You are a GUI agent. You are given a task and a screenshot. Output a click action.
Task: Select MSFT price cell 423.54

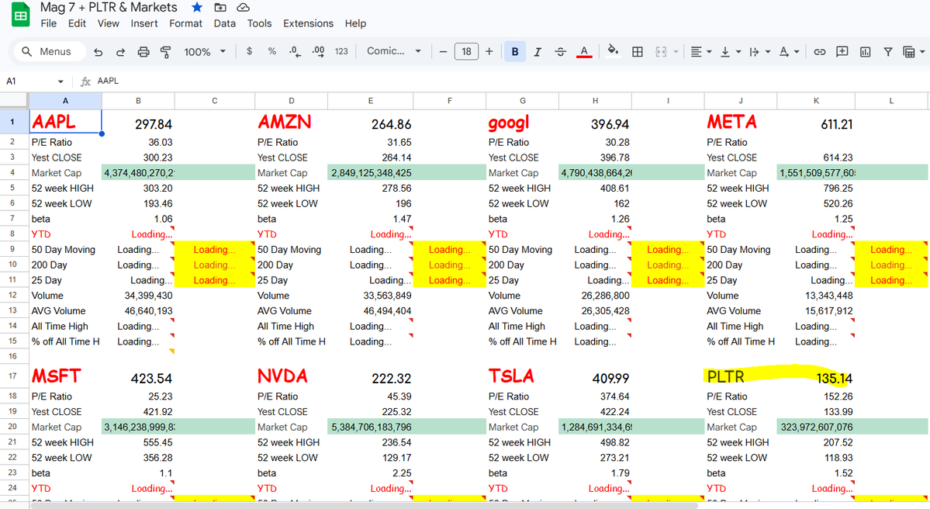138,376
